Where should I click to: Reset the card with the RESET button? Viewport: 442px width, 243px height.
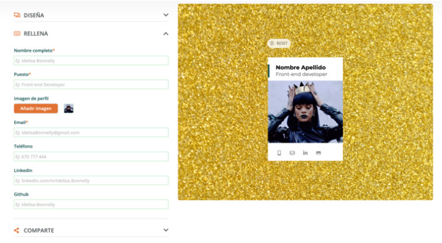click(279, 43)
